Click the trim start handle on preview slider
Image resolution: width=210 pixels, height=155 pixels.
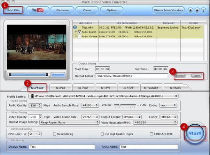pyautogui.click(x=10, y=74)
